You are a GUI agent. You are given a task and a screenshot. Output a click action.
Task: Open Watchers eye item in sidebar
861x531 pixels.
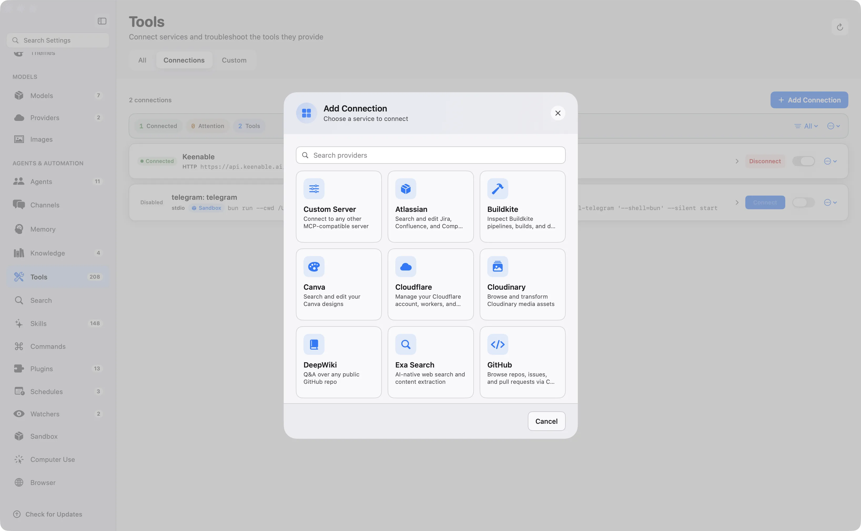(58, 414)
